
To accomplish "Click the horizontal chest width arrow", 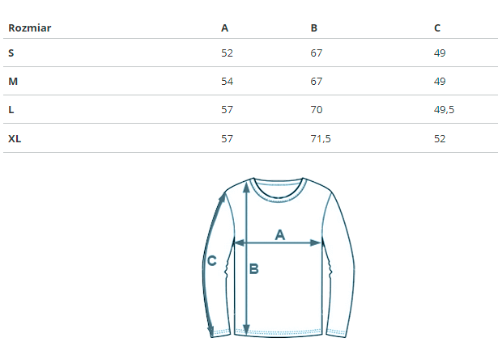I will (278, 243).
